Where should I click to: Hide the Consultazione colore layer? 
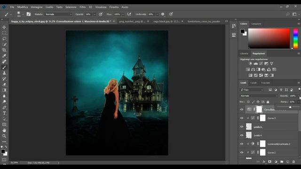[242, 109]
